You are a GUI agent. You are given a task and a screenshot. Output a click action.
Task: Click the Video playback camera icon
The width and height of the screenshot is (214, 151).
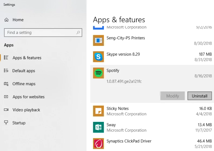[6, 110]
